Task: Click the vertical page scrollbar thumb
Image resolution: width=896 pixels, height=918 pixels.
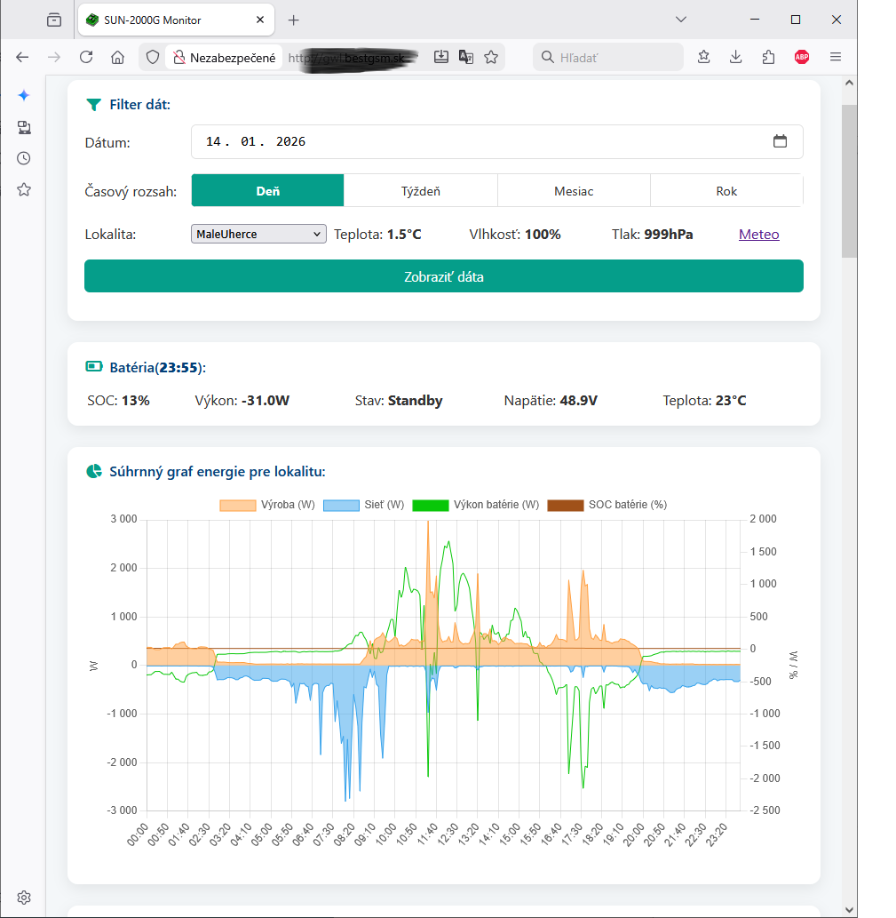Action: point(850,181)
